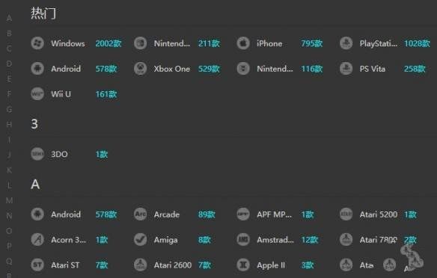
Task: Select the PS Vita platform name
Action: point(373,69)
